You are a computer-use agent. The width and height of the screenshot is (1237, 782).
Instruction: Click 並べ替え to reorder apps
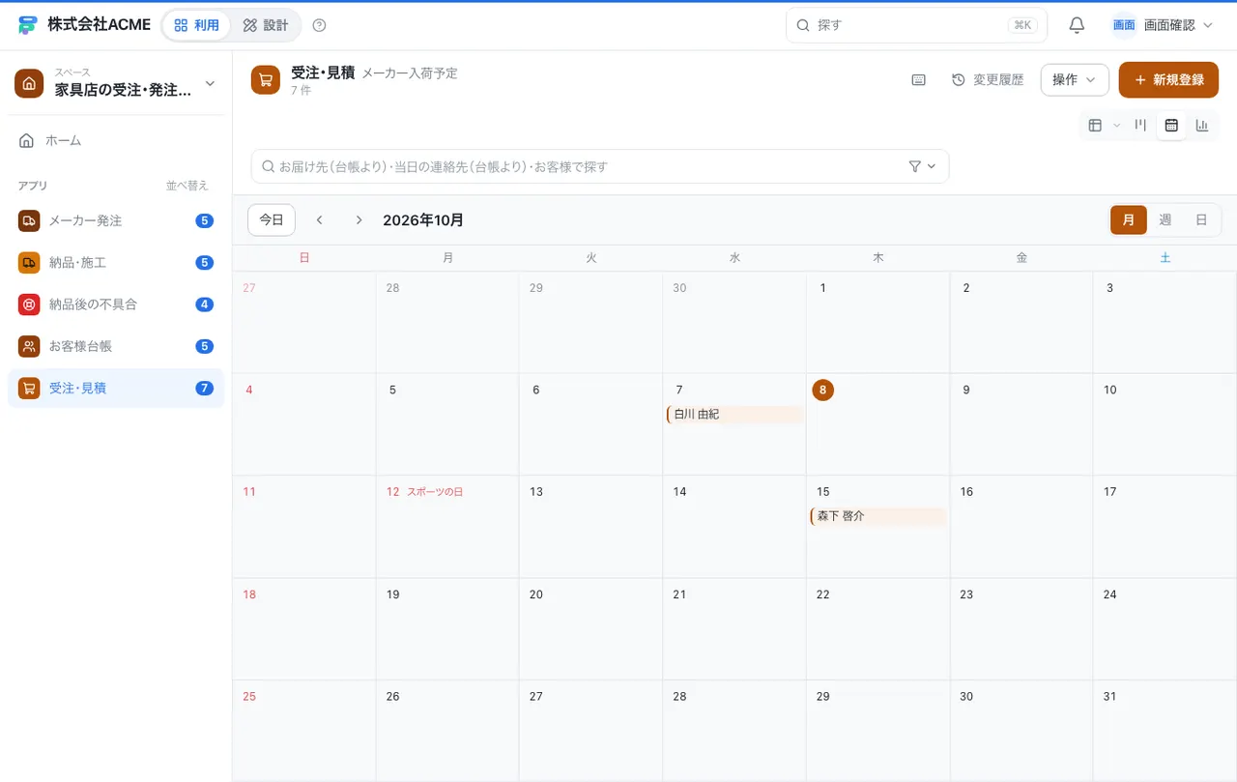coord(187,186)
